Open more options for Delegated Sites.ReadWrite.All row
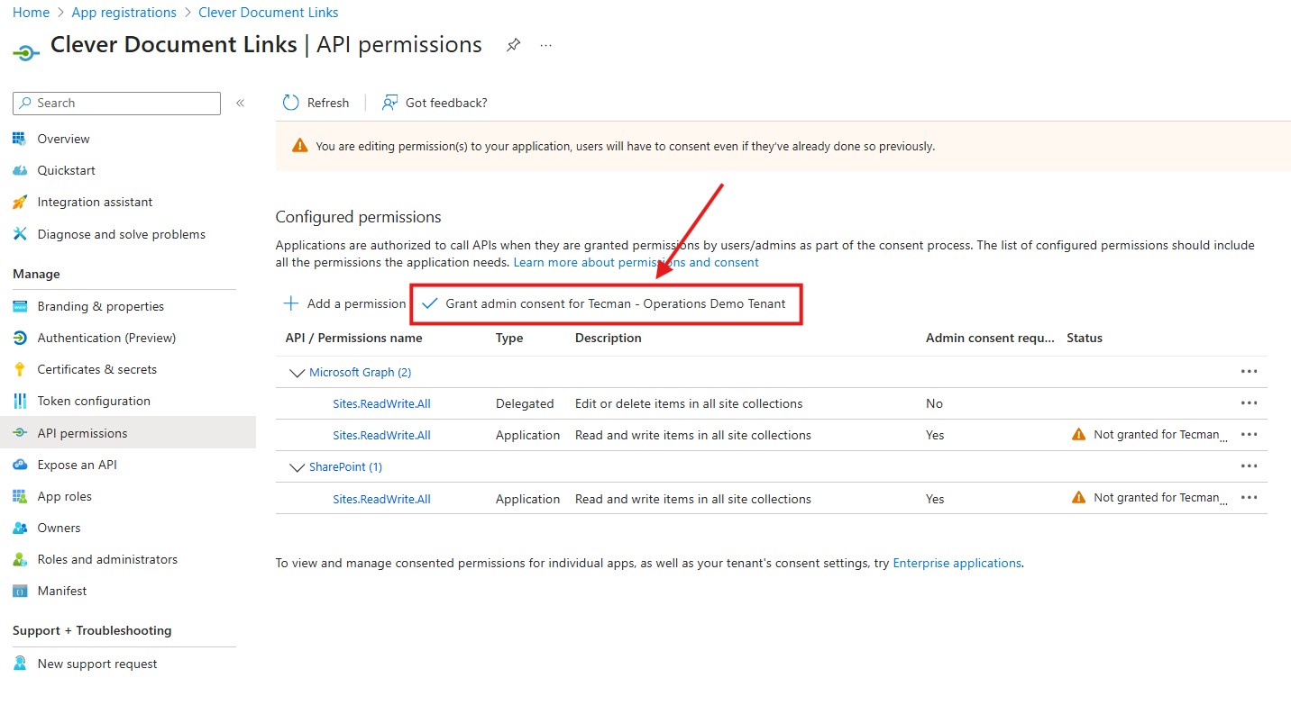Viewport: 1291px width, 705px height. pos(1249,402)
